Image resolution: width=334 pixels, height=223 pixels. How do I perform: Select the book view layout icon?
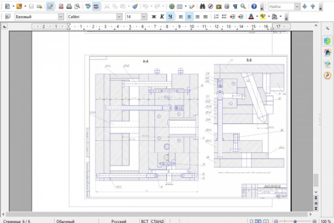click(x=266, y=221)
